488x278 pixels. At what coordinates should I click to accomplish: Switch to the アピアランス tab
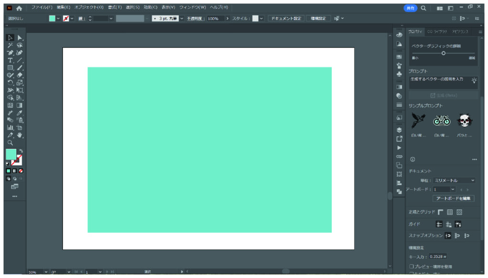460,32
